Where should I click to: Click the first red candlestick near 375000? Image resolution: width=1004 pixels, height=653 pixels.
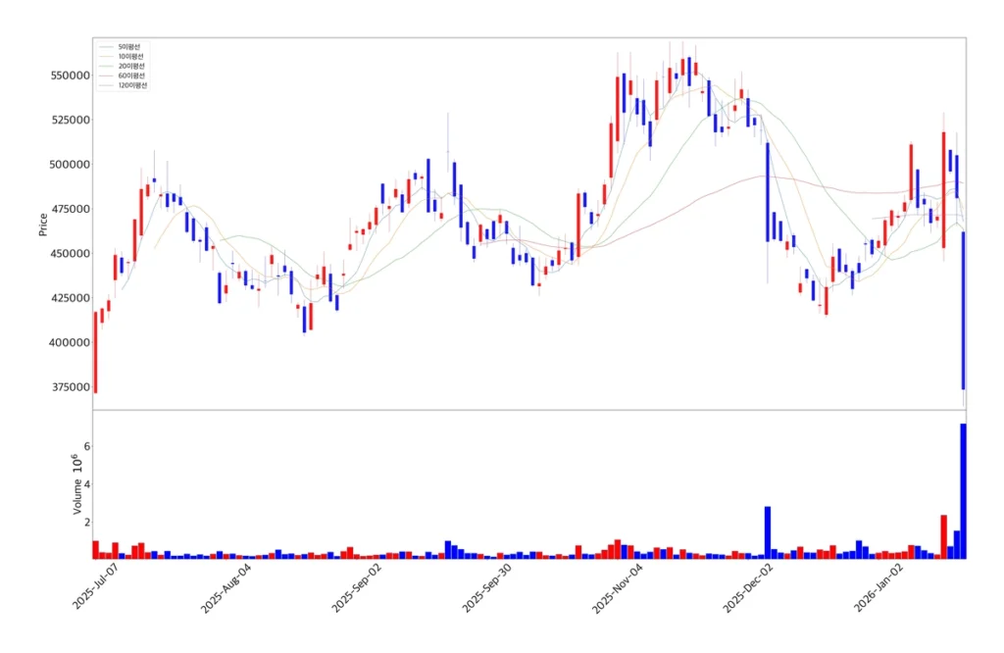pyautogui.click(x=95, y=353)
